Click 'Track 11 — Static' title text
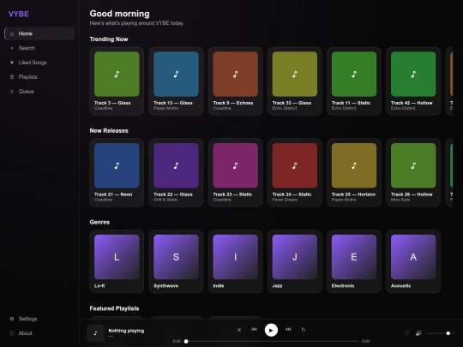Viewport: 463px width, 347px height. pos(351,103)
